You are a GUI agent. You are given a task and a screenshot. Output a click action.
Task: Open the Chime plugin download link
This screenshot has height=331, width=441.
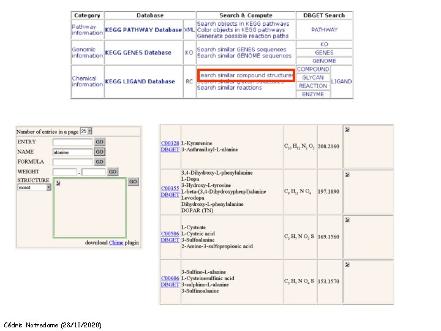point(116,243)
